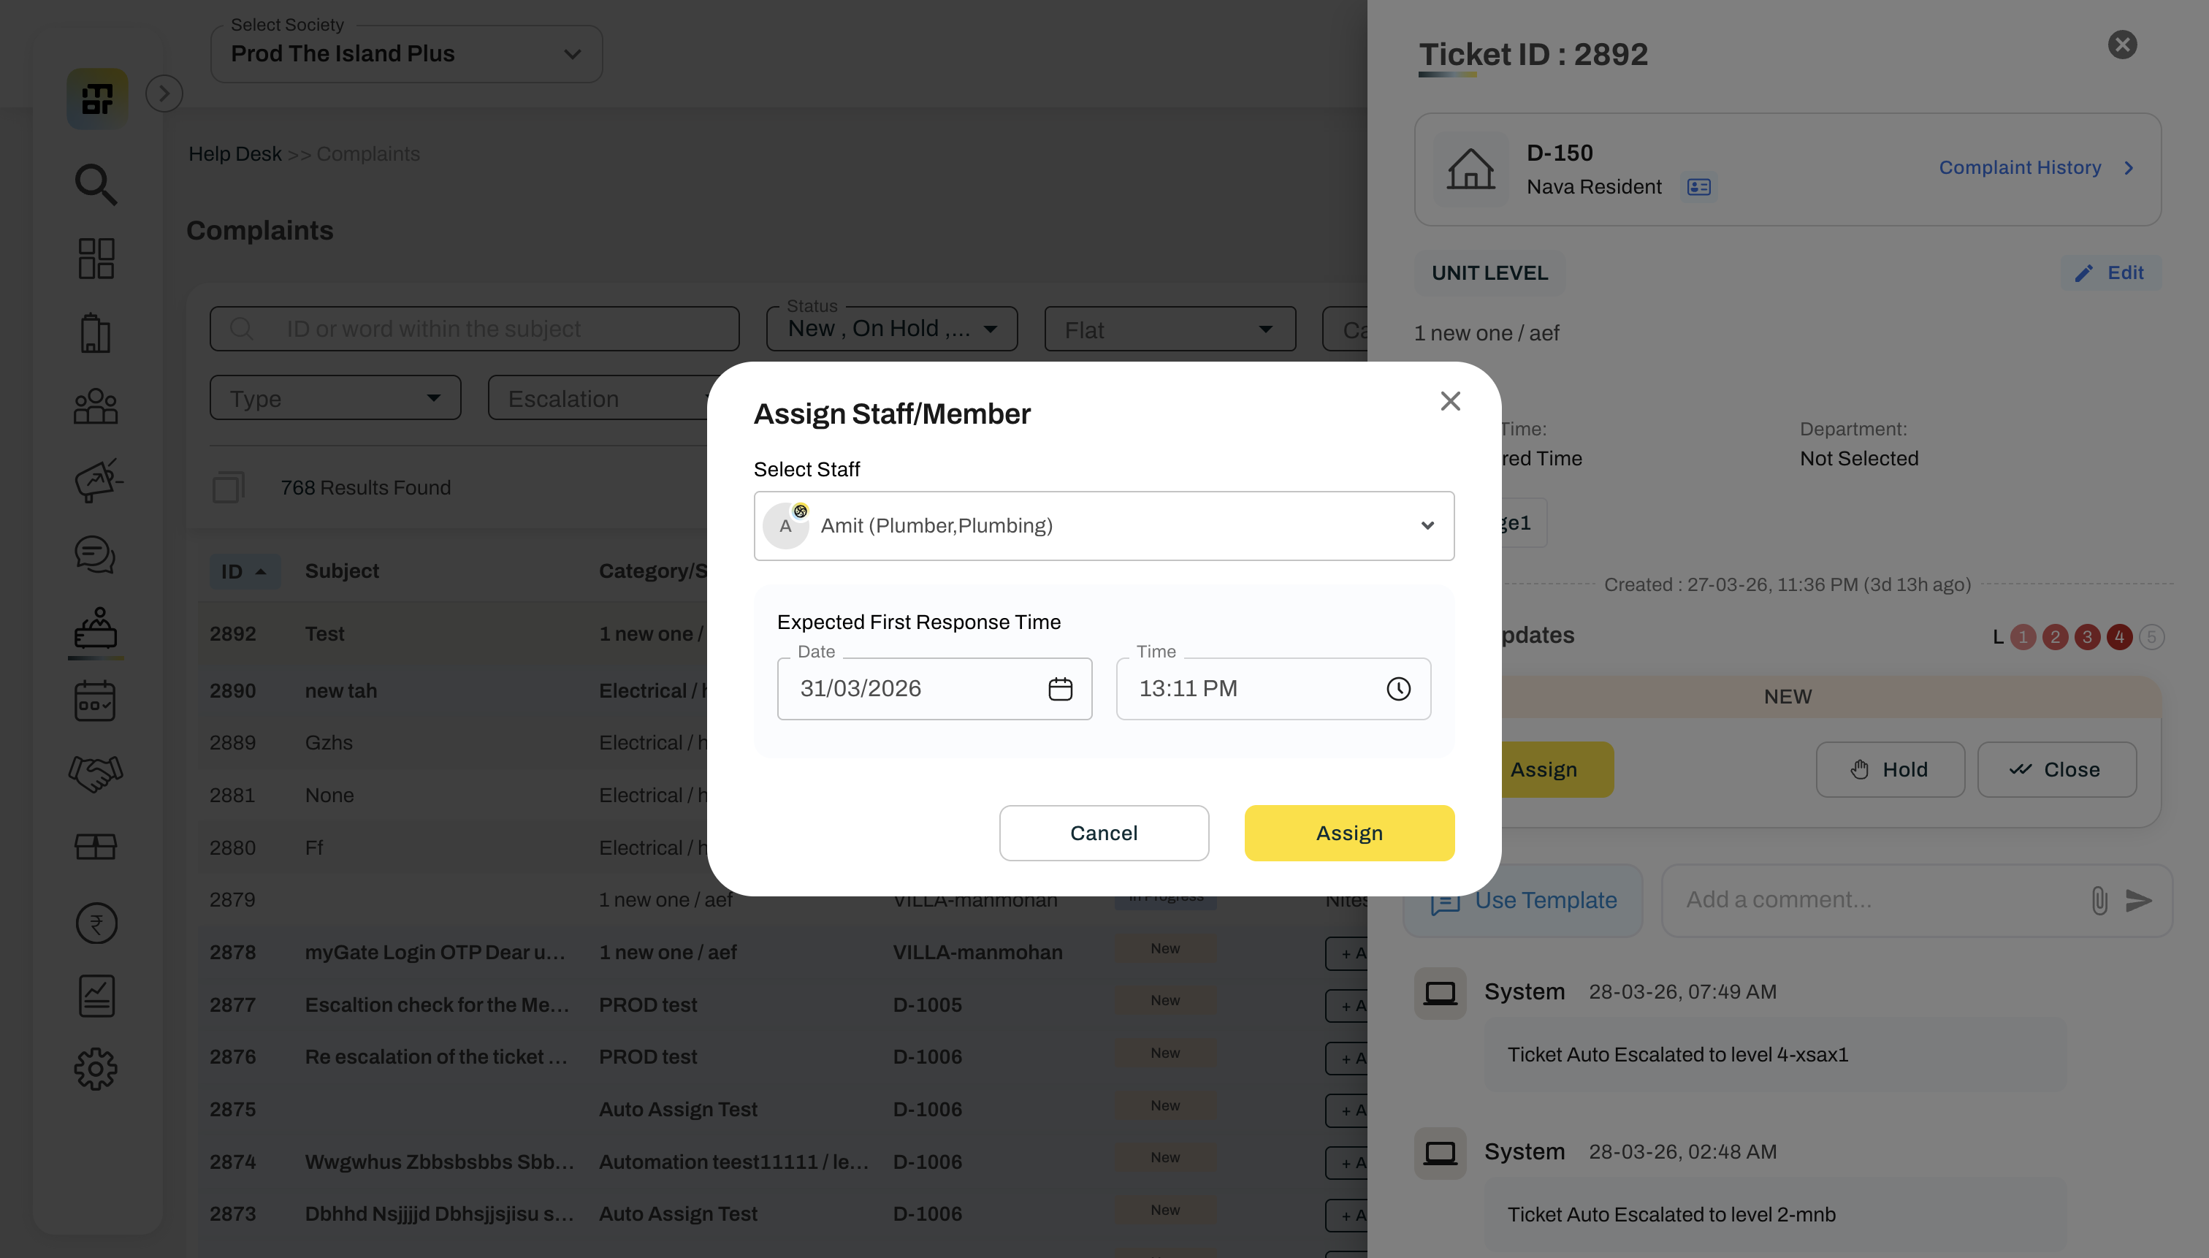The image size is (2209, 1258).
Task: Click the app logo in the sidebar
Action: point(96,99)
